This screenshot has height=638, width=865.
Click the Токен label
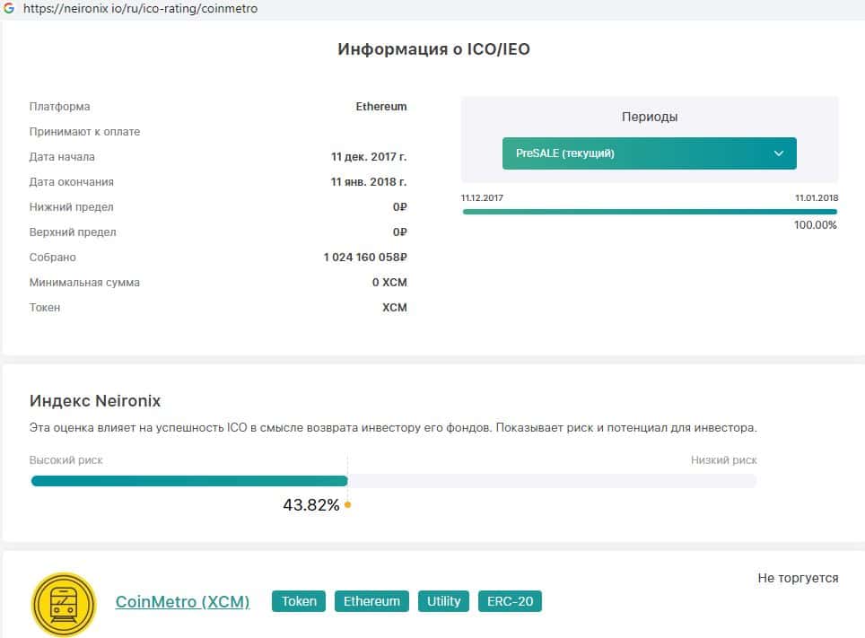(x=45, y=308)
